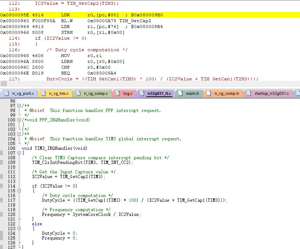Select the MOV r0,r1 disassembly line
Image resolution: width=300 pixels, height=249 pixels.
[x=51, y=56]
